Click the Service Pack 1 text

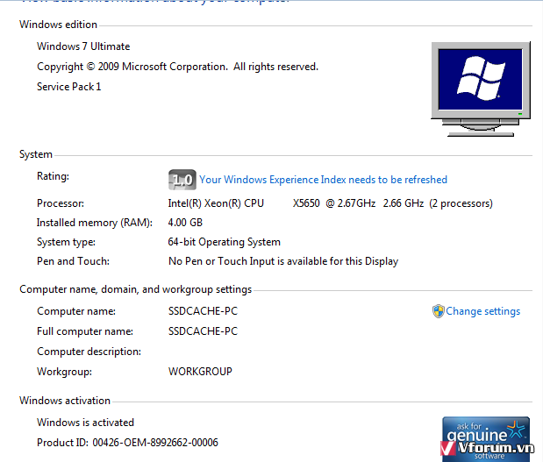pos(69,87)
